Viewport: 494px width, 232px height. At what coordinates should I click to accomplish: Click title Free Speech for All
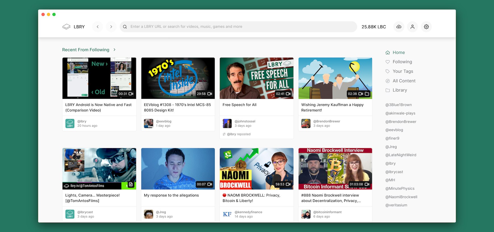(239, 105)
